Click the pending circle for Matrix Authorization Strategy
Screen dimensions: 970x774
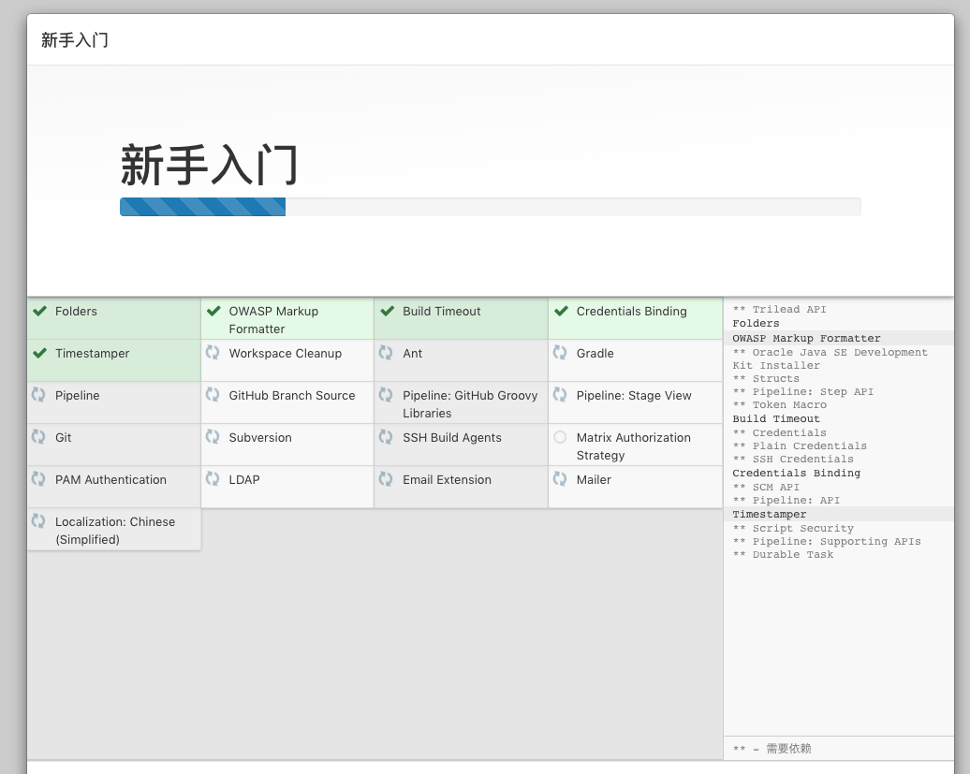point(560,437)
